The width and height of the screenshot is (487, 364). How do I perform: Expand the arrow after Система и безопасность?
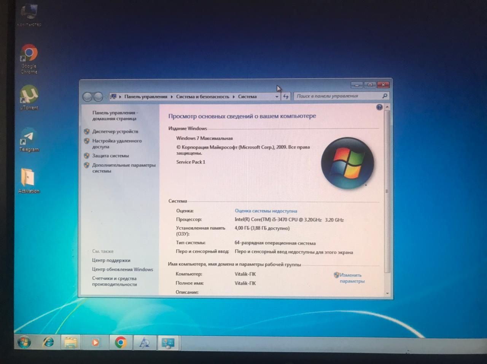[234, 97]
